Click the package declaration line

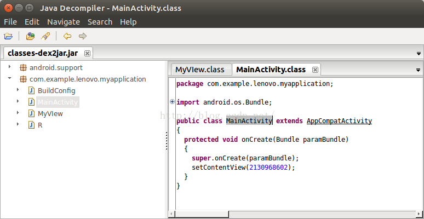[x=255, y=84]
